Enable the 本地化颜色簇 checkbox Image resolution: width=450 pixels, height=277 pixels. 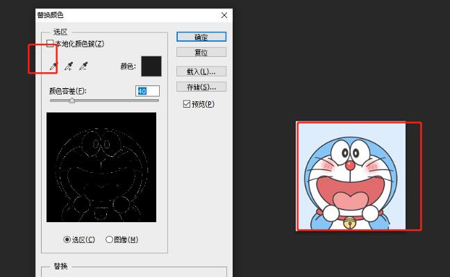50,44
